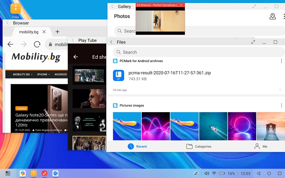Image resolution: width=285 pixels, height=178 pixels.
Task: Open more options for PCMark for Android archives
Action: pyautogui.click(x=281, y=61)
